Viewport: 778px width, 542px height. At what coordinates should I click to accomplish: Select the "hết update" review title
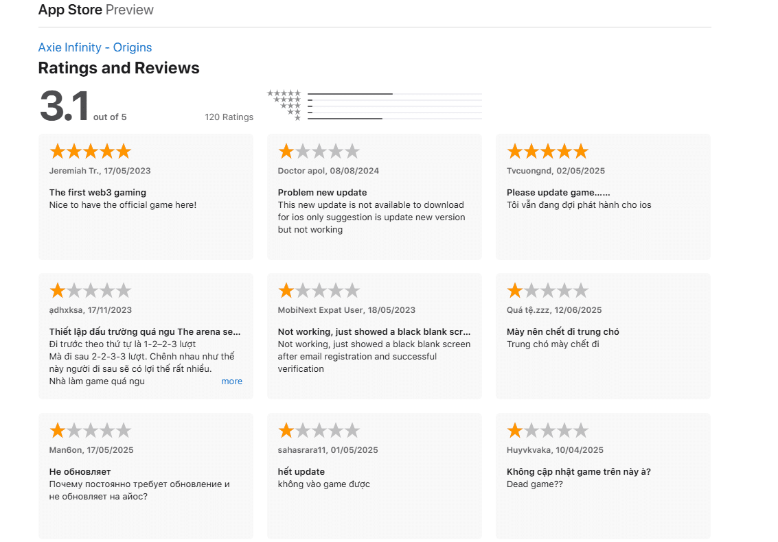301,471
